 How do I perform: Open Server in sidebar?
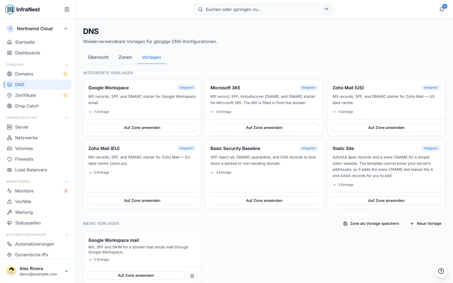(x=38, y=127)
